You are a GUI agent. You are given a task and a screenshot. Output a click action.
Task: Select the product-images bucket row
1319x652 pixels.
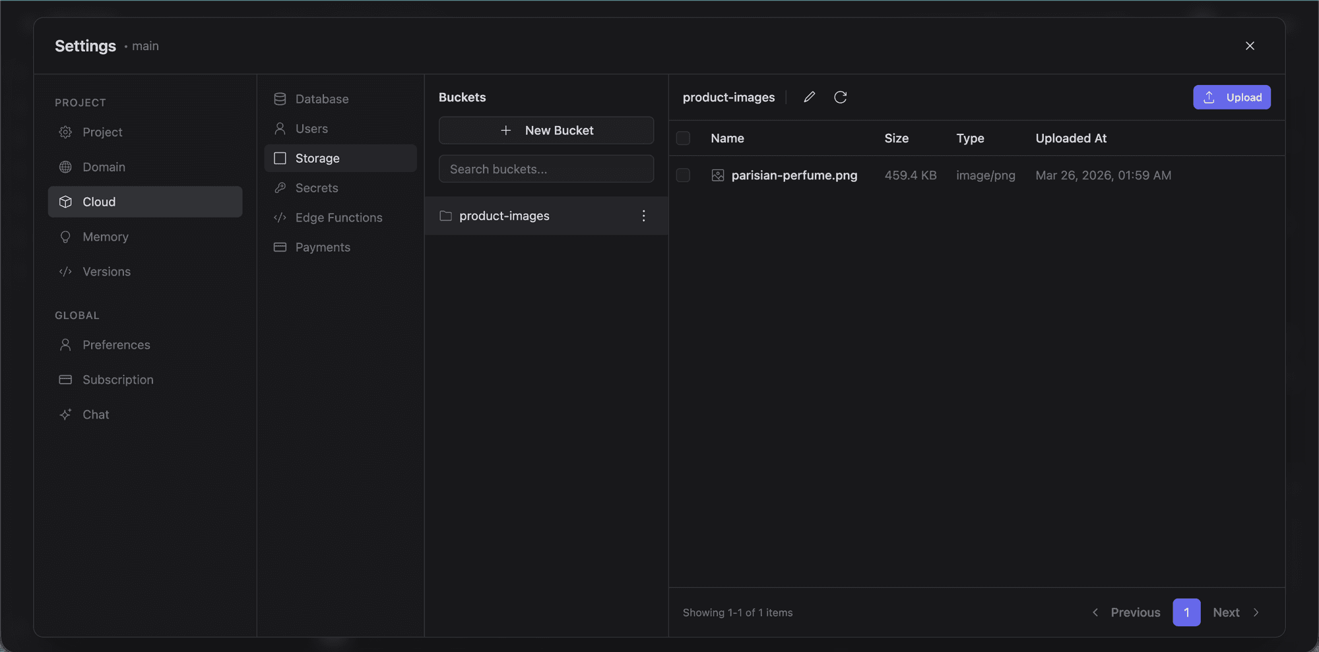(546, 216)
